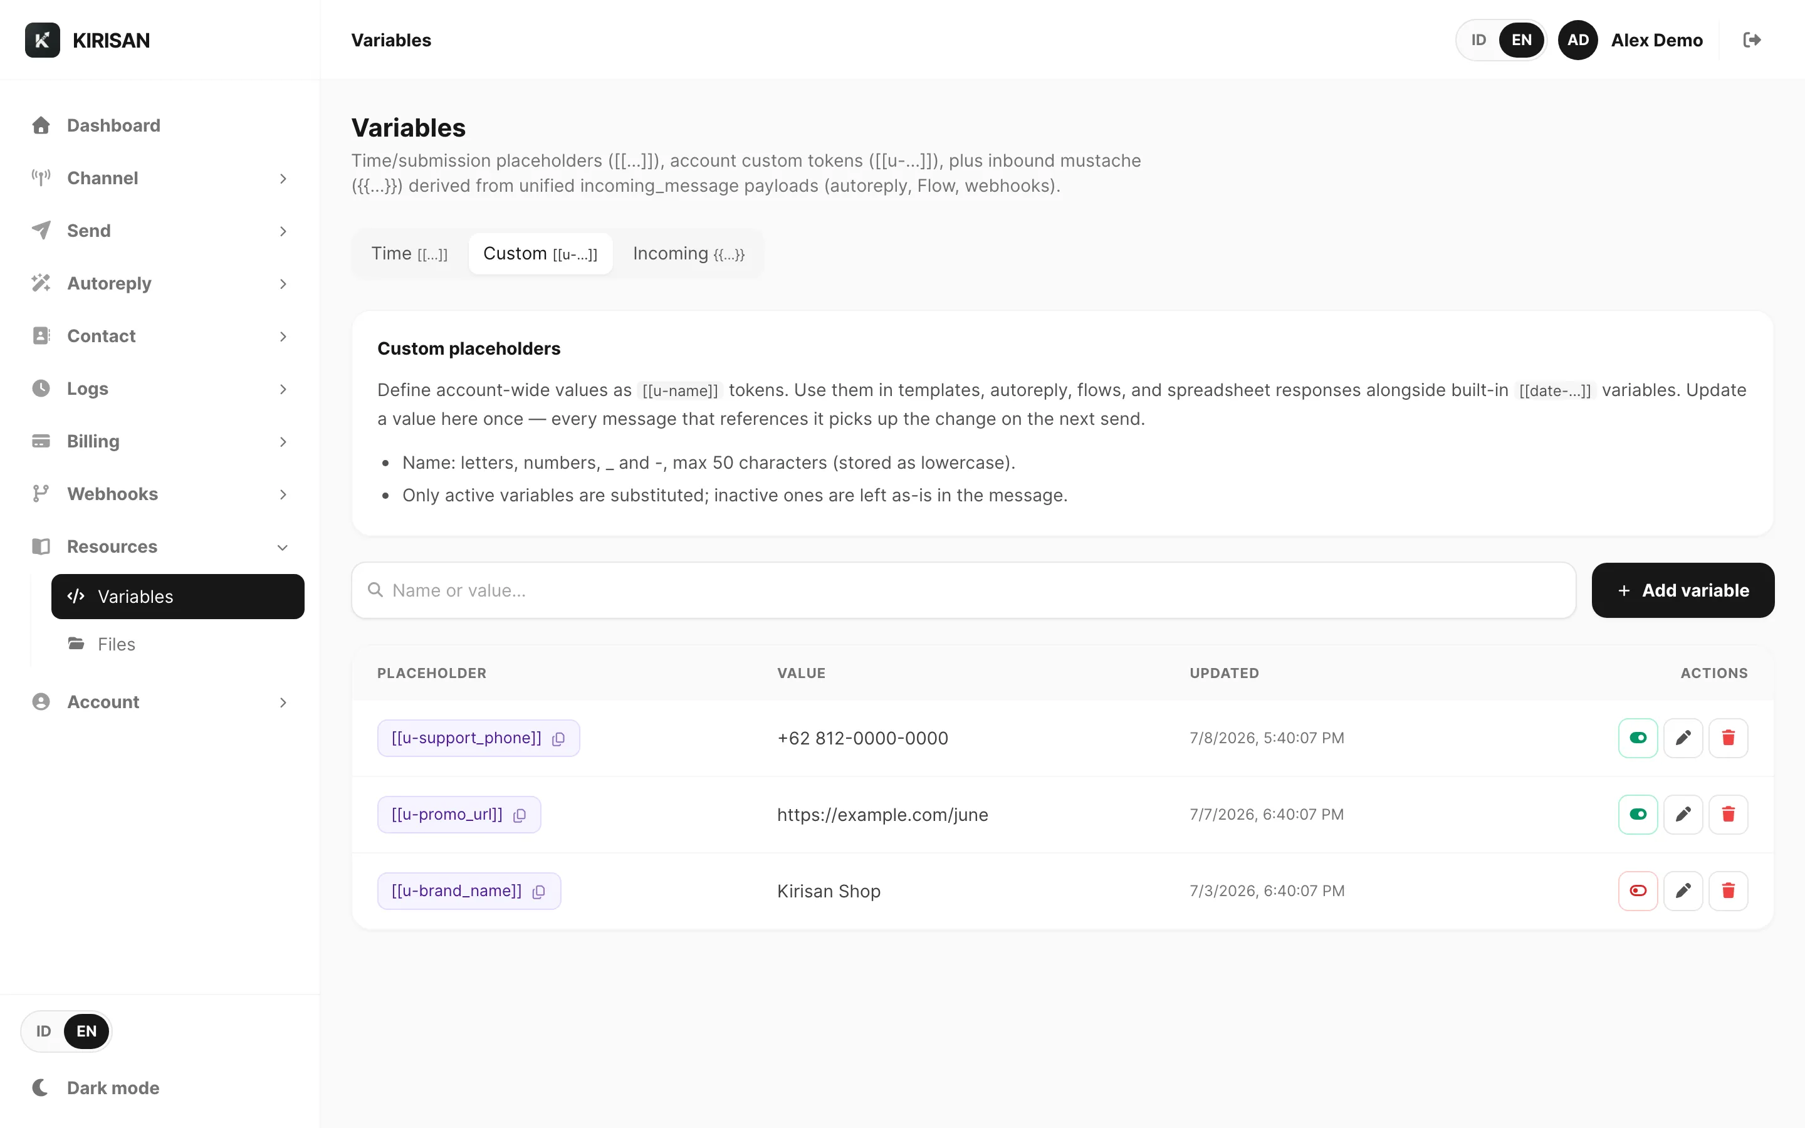Toggle active state for promo_url variable
Image resolution: width=1805 pixels, height=1128 pixels.
pyautogui.click(x=1638, y=814)
